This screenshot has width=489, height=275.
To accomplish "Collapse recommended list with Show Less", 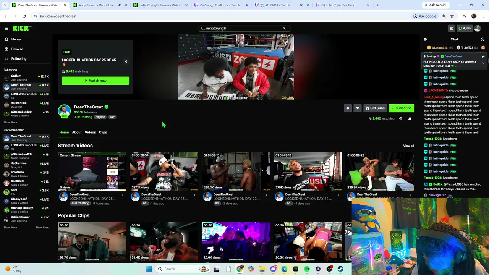I will coord(42,228).
